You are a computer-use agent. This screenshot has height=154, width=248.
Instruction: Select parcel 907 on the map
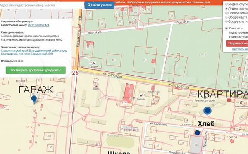pos(237,61)
